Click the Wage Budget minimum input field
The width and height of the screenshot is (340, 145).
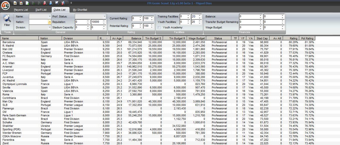(x=249, y=27)
